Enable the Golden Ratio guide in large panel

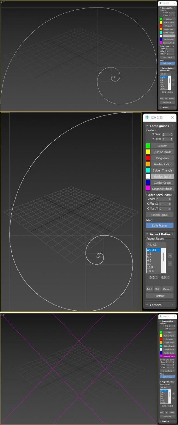point(162,164)
